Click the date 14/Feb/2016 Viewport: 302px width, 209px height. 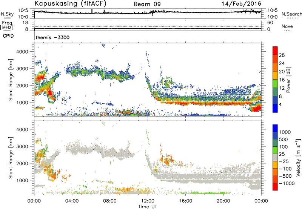pyautogui.click(x=242, y=4)
